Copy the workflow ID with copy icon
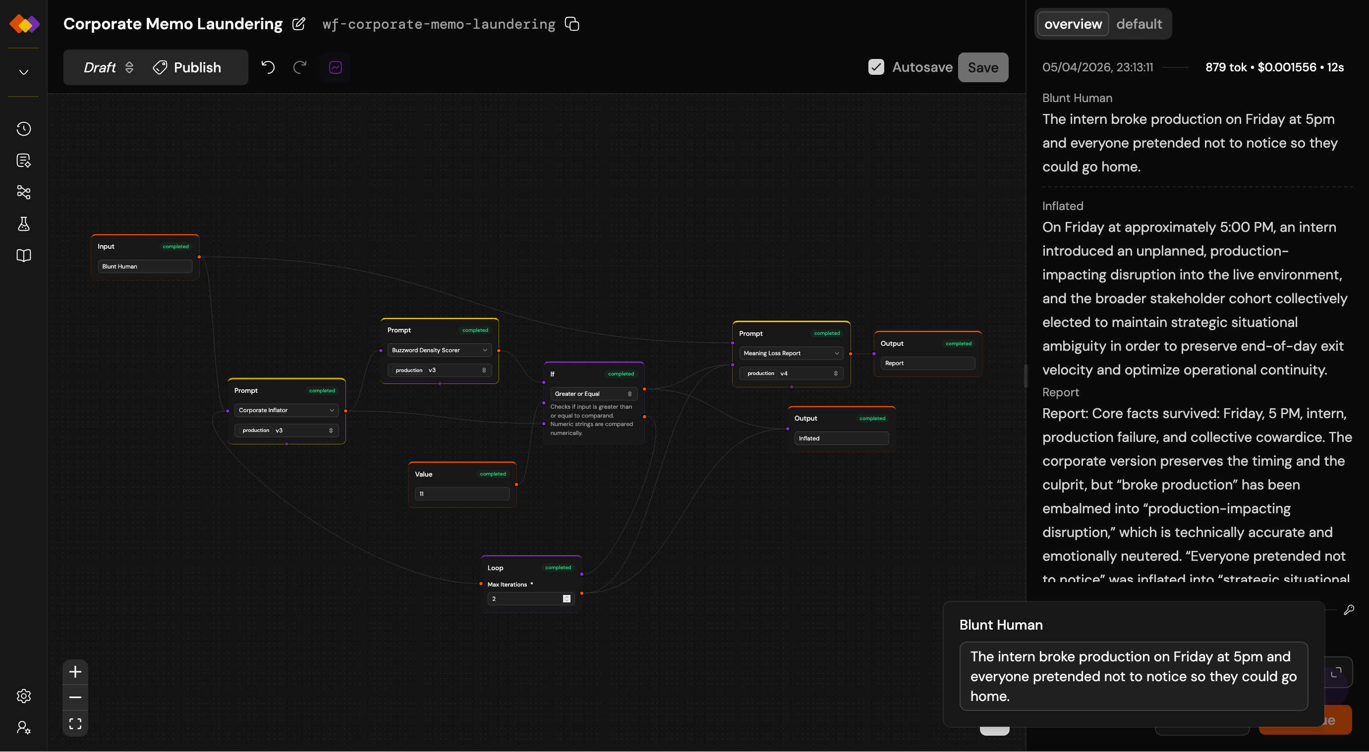Viewport: 1369px width, 752px height. click(572, 24)
